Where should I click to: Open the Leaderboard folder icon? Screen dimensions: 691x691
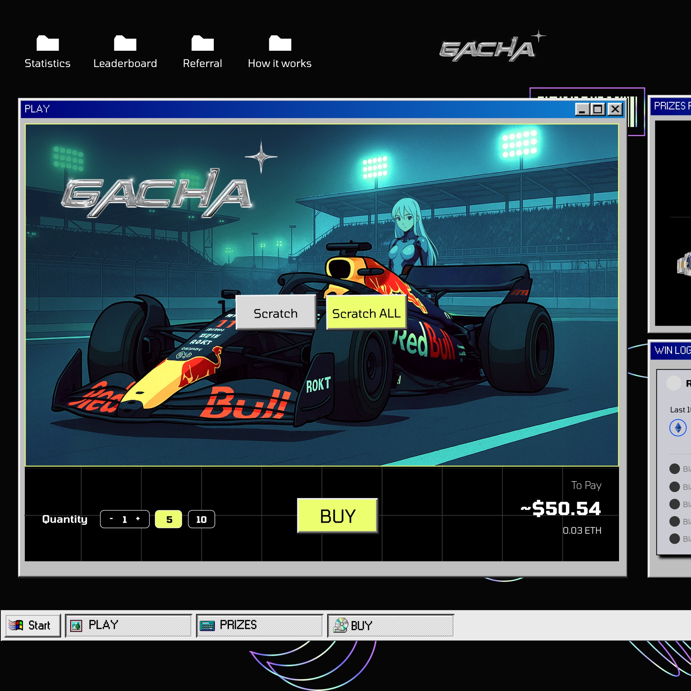point(125,43)
